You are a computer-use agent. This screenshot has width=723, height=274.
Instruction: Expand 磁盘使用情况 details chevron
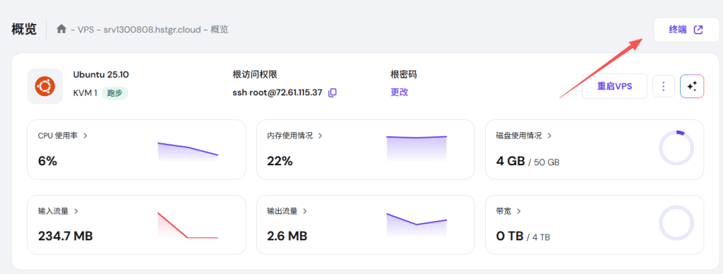pos(549,136)
